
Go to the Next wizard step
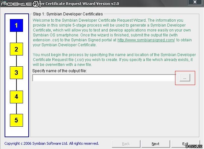click(156, 144)
